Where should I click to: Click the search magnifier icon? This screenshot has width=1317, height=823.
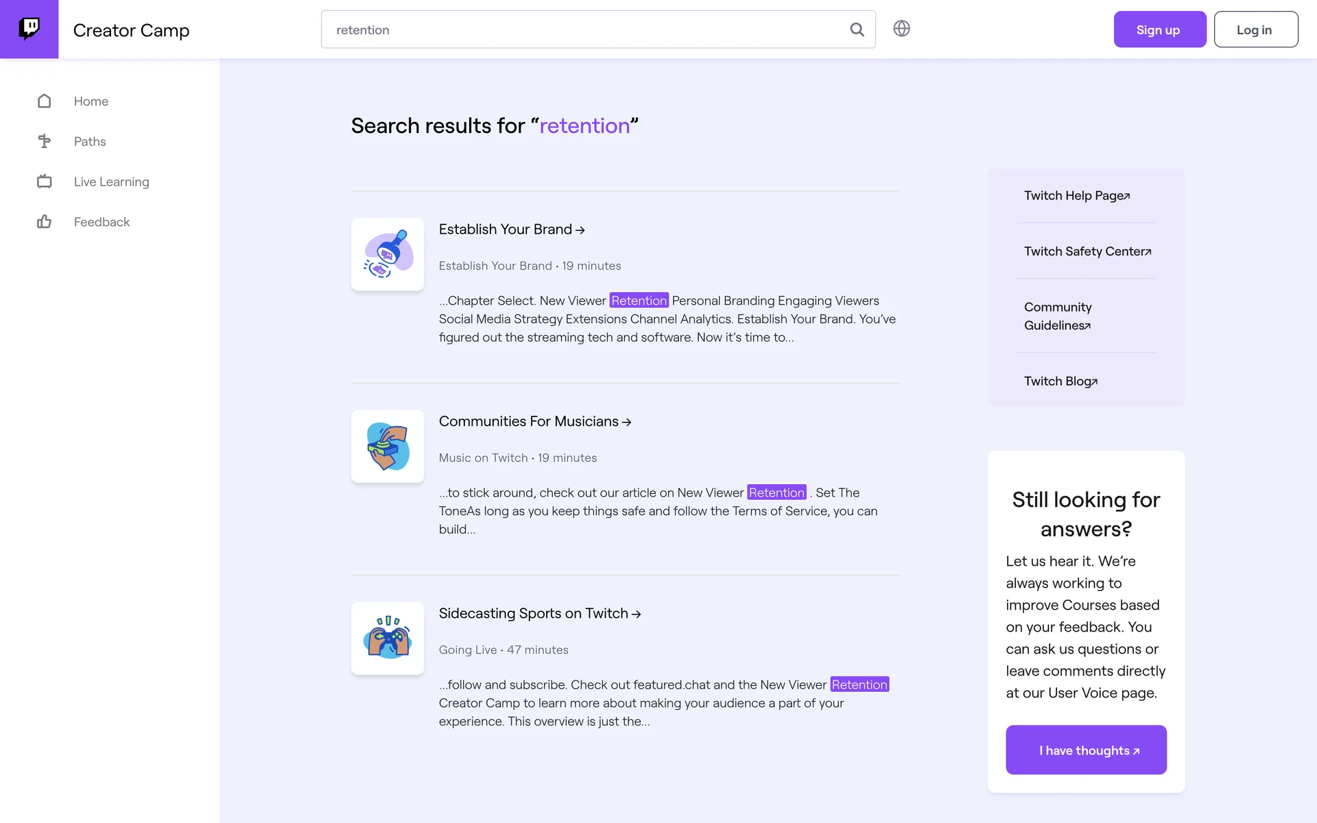coord(857,29)
